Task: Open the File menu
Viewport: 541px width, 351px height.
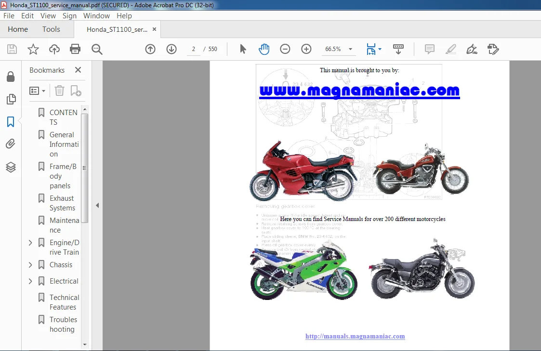Action: tap(9, 16)
